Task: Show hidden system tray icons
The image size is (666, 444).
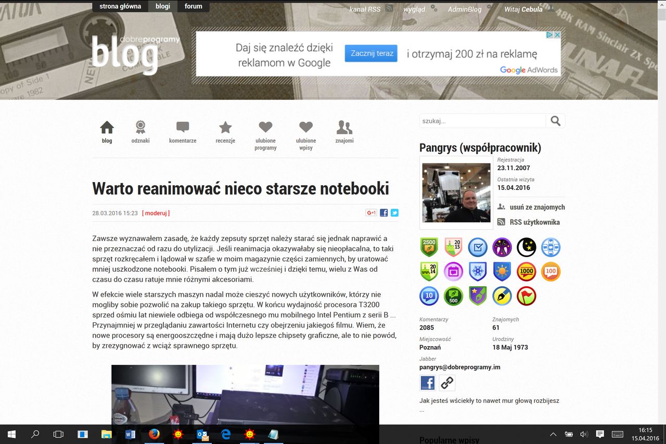Action: tap(553, 434)
